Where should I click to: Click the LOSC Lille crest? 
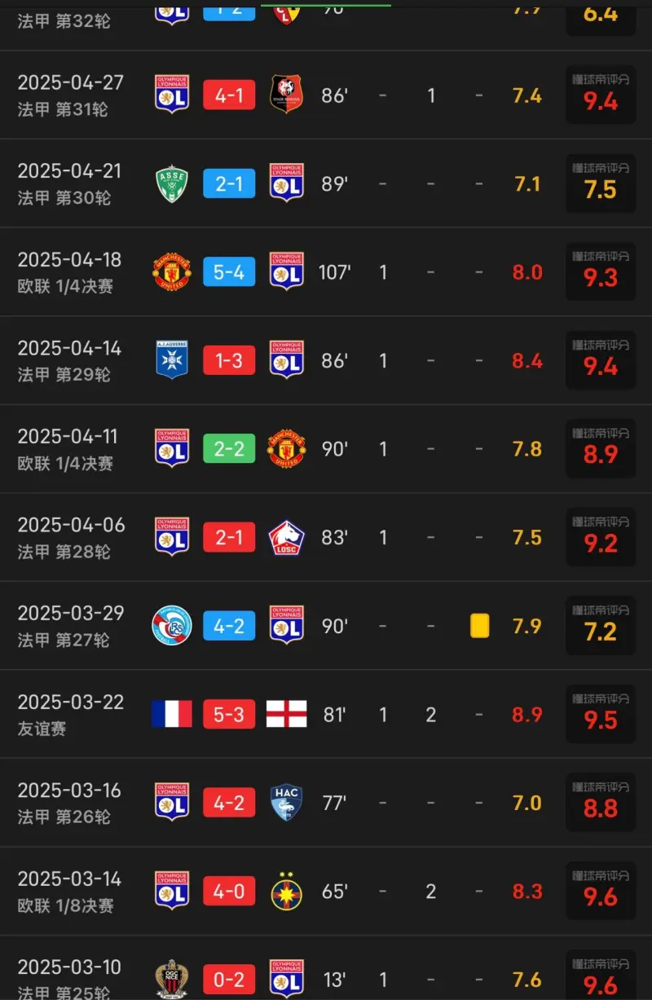[x=286, y=537]
